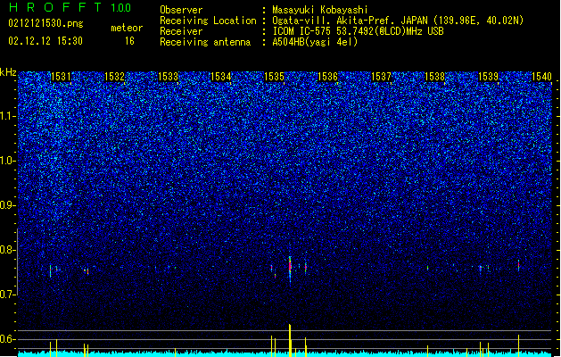Click the 0.7 kHz axis label

point(8,295)
